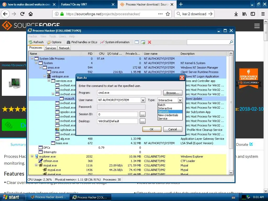Click the Session ID input field

(x=118, y=114)
